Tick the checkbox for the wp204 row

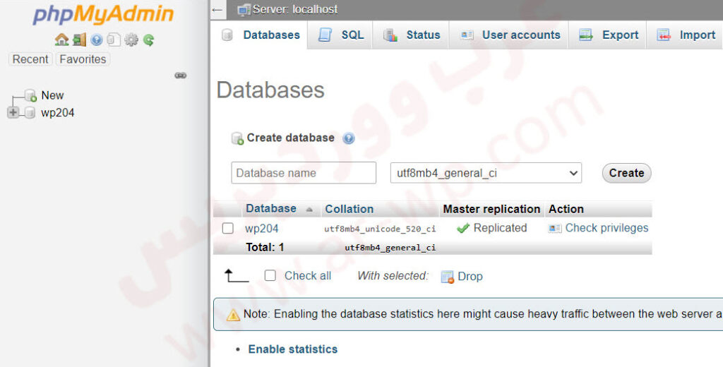[228, 228]
